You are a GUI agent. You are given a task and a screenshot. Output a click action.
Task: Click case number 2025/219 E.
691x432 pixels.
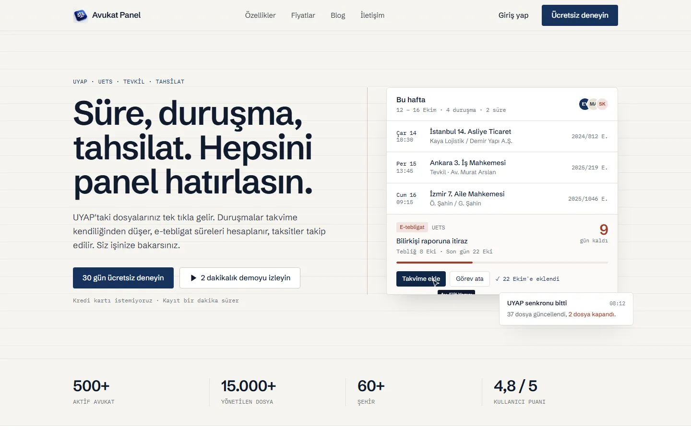(x=589, y=168)
